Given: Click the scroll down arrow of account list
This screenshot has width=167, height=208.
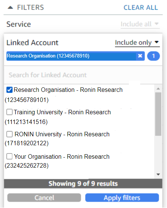Looking at the screenshot, I should (158, 174).
